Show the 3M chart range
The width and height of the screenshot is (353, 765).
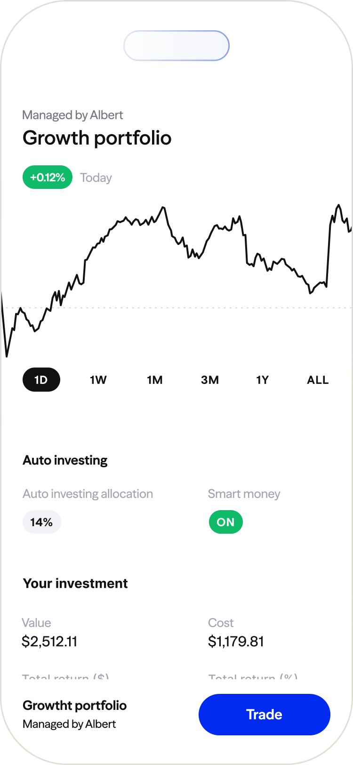click(210, 380)
